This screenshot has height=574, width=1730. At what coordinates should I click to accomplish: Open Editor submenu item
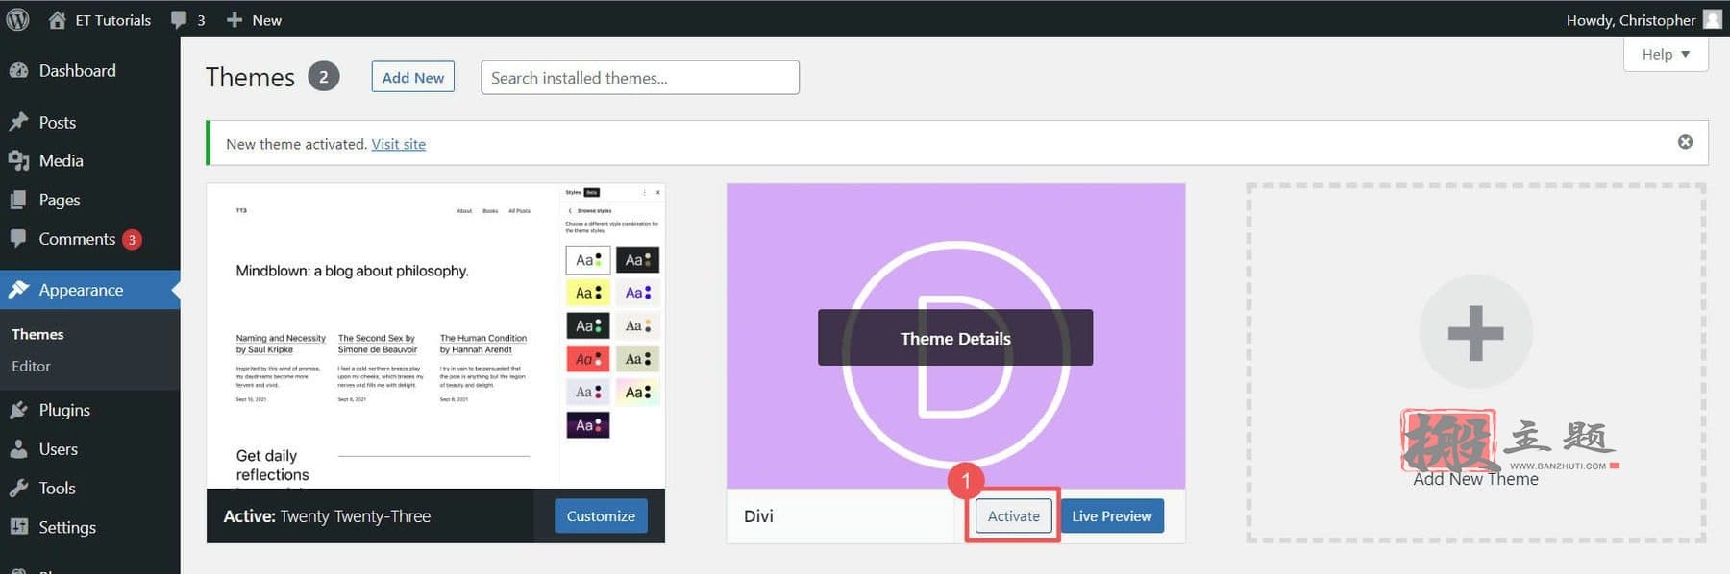pyautogui.click(x=31, y=366)
